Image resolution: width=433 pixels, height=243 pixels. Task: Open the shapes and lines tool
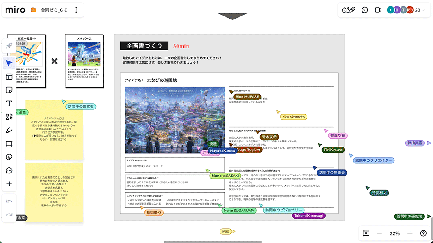click(9, 117)
